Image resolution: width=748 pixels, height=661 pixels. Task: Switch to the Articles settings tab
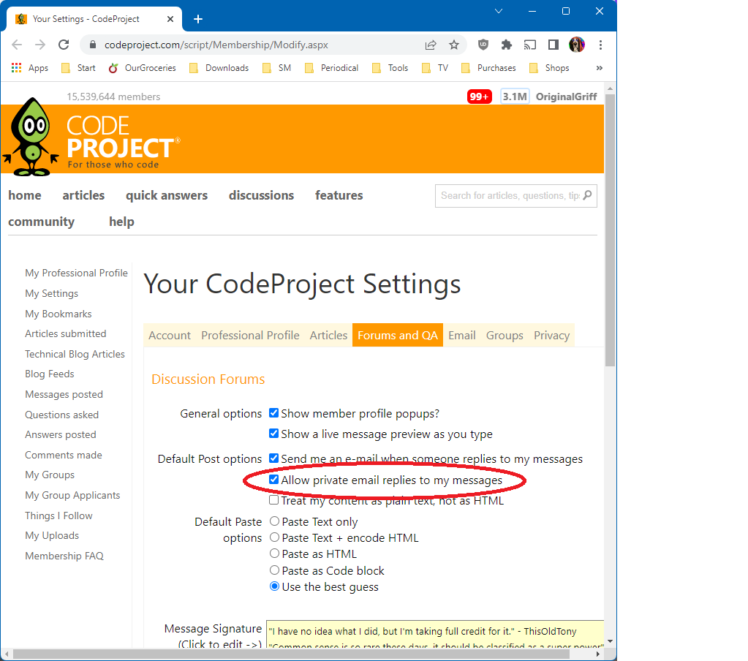(328, 336)
